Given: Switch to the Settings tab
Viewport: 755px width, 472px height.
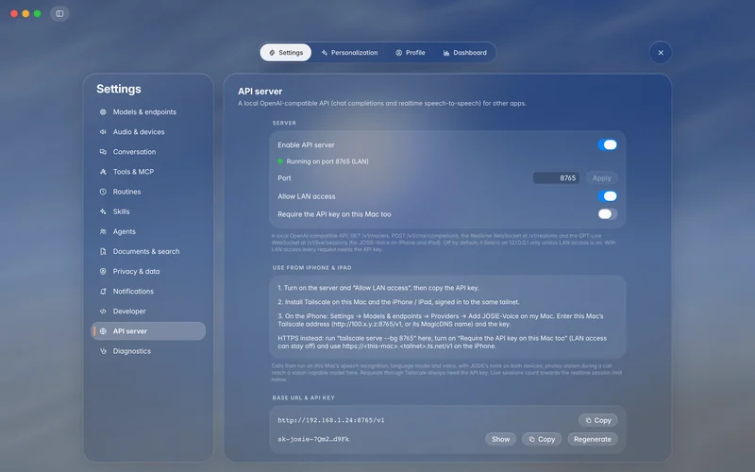Looking at the screenshot, I should pyautogui.click(x=286, y=53).
